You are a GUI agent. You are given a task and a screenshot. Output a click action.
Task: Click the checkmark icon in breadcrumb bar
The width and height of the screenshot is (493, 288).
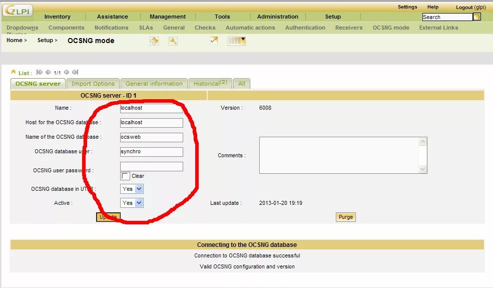click(214, 40)
